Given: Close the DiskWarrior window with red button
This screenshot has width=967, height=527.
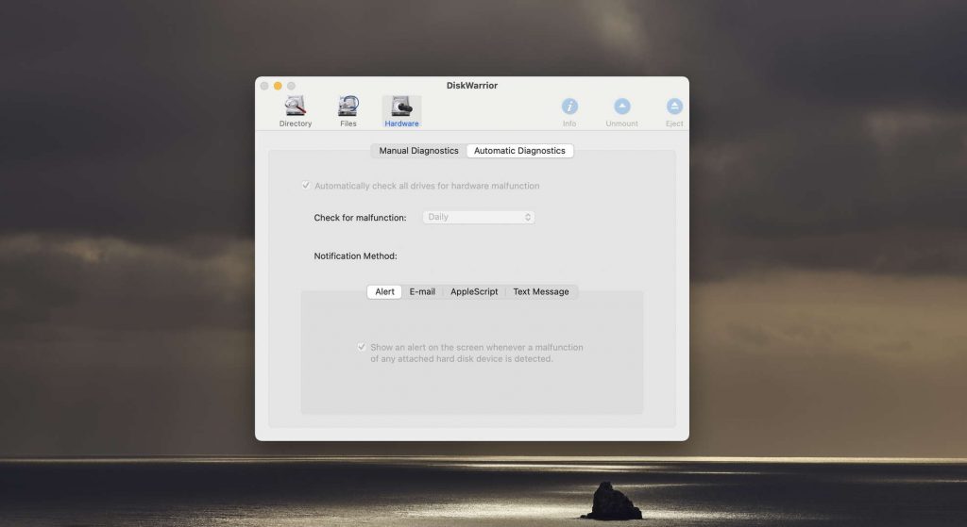Looking at the screenshot, I should pos(264,86).
